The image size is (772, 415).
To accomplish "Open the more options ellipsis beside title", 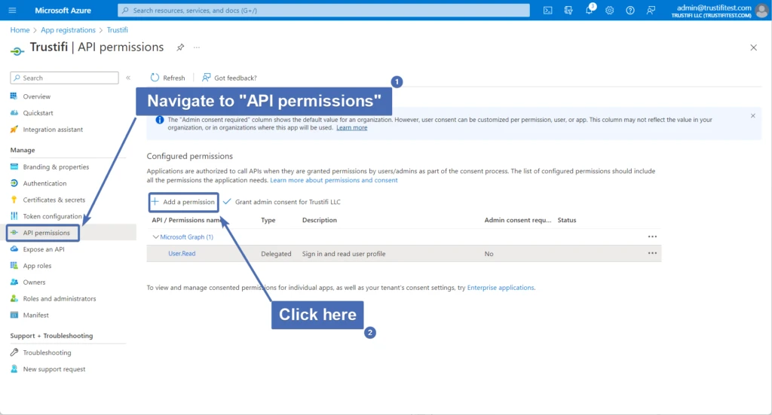I will click(x=197, y=47).
